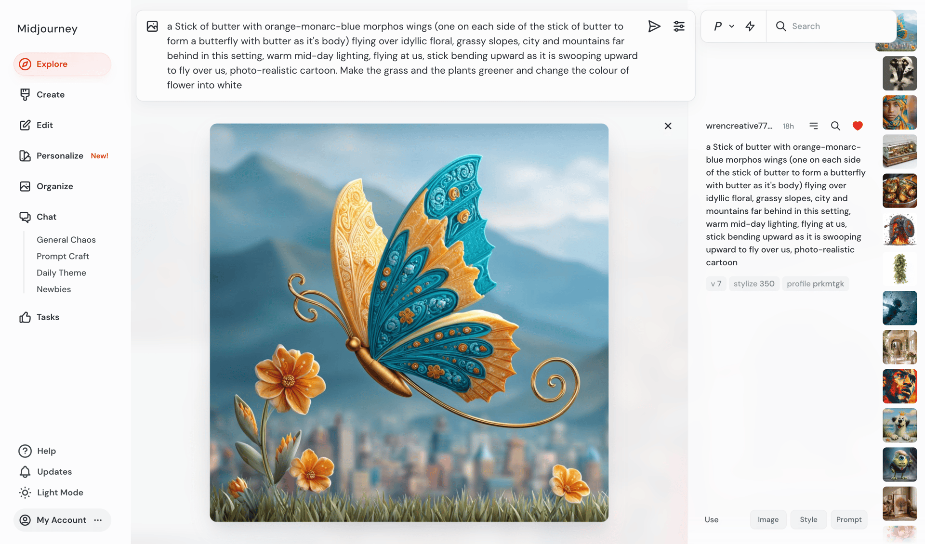
Task: Switch to Light Mode
Action: coord(60,492)
